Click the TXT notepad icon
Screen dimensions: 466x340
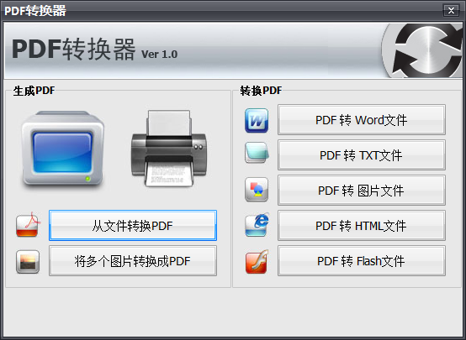click(257, 153)
